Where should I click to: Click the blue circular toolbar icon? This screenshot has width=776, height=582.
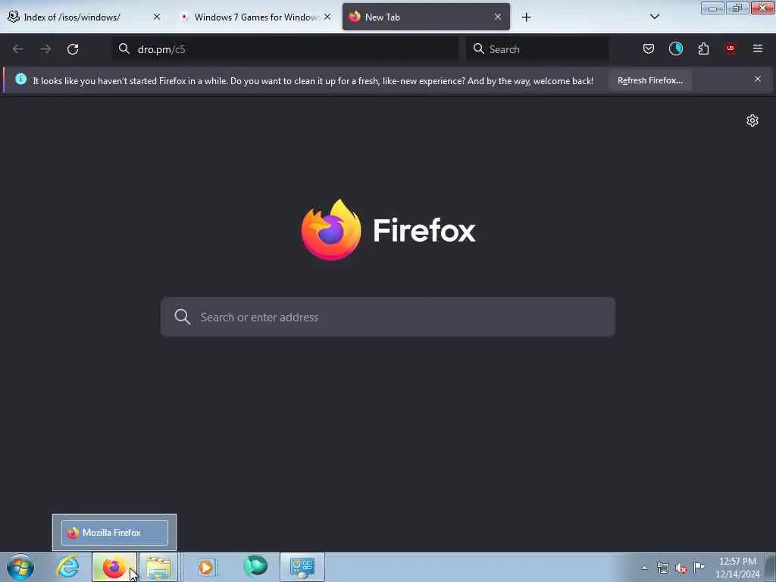pos(675,48)
